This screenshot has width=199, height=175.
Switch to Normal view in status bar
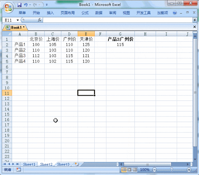click(x=124, y=170)
